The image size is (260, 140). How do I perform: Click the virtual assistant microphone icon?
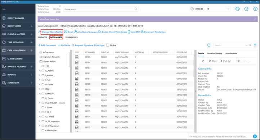255,136
